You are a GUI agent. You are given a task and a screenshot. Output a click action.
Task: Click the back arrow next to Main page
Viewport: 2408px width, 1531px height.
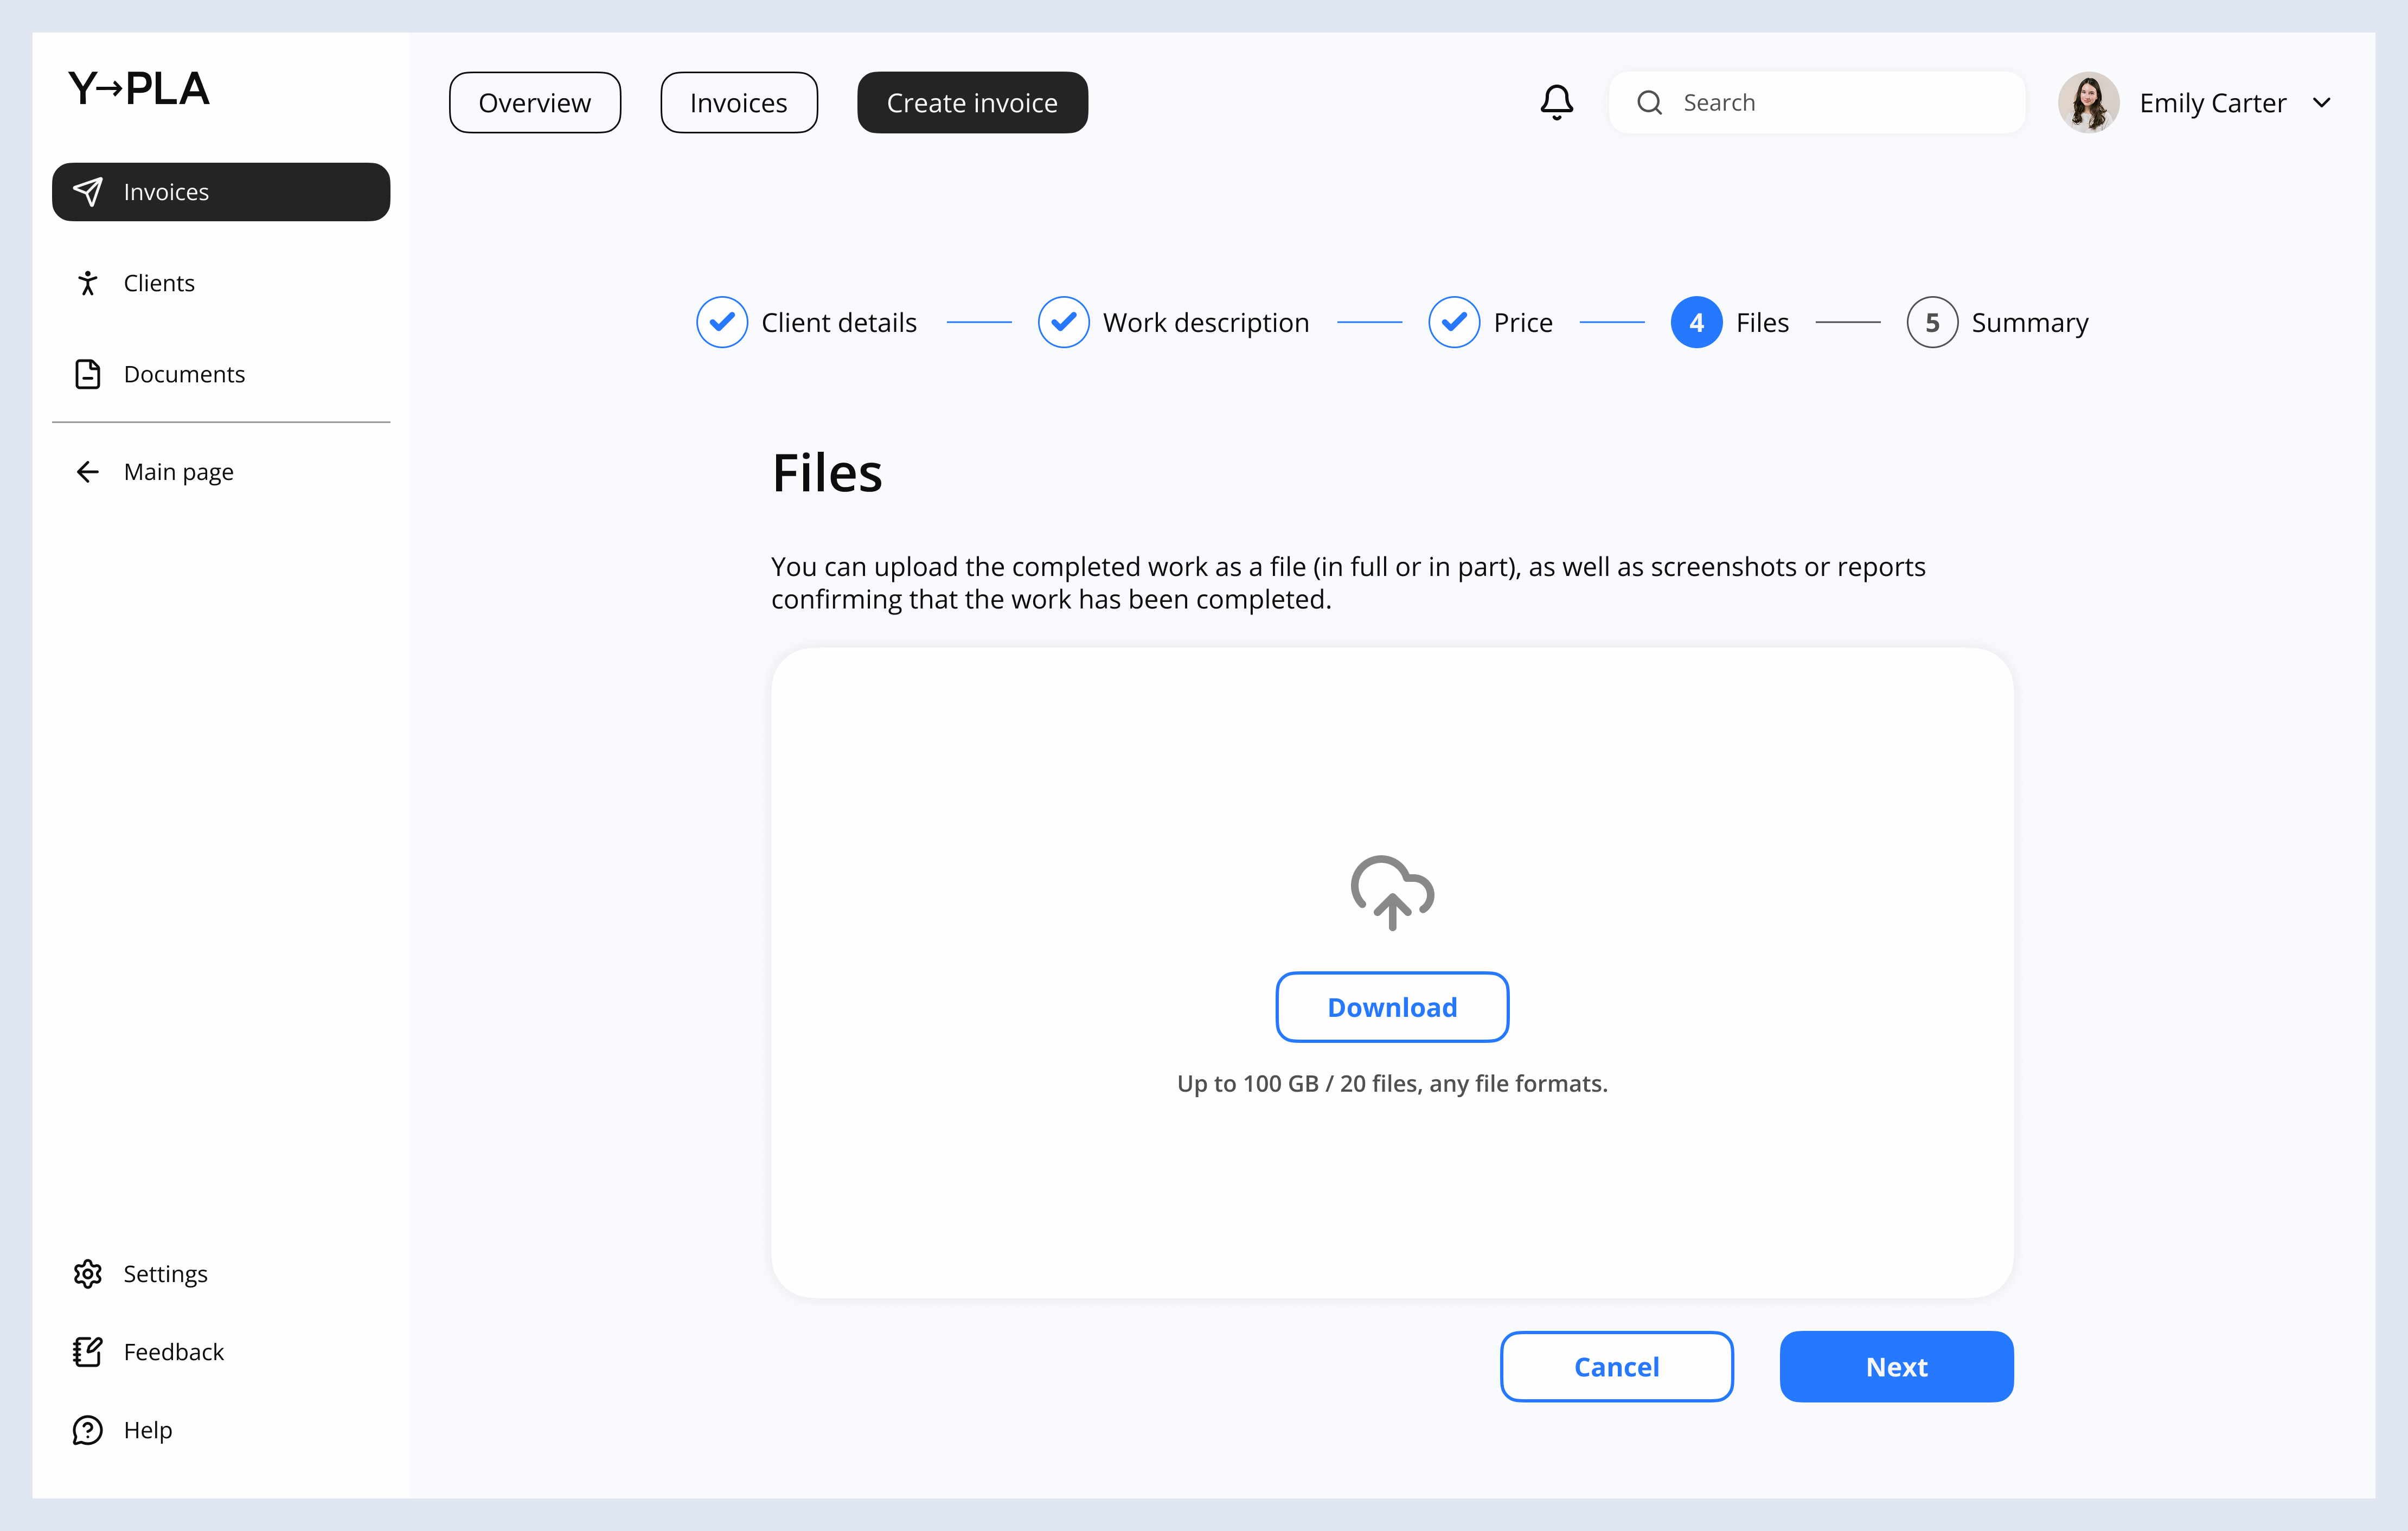point(88,471)
